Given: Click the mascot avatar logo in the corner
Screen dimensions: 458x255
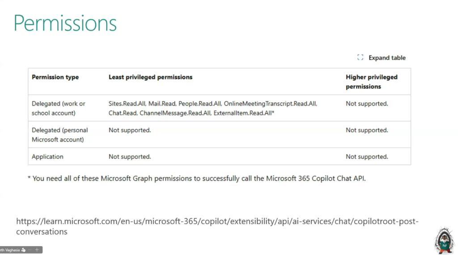Looking at the screenshot, I should (x=444, y=241).
